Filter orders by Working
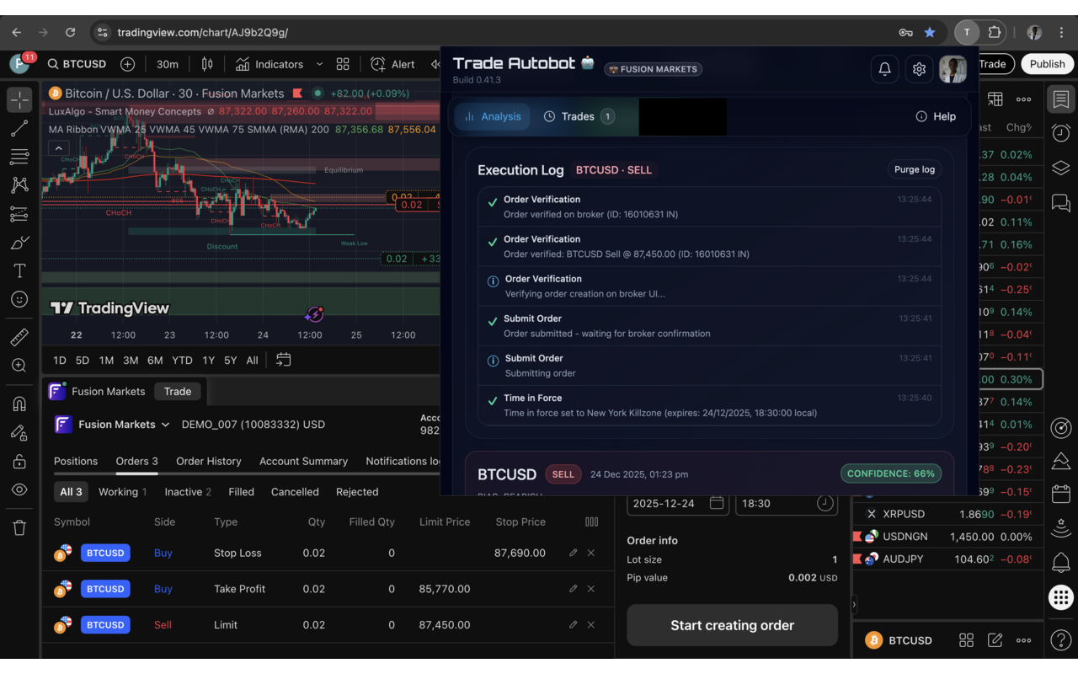 coord(123,492)
